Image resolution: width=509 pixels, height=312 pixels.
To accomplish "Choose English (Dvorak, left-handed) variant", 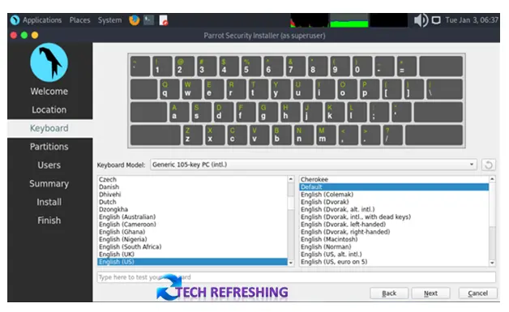I will (394, 224).
